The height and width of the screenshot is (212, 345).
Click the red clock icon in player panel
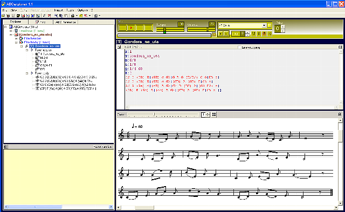[x=264, y=33]
